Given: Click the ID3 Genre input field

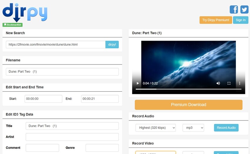Looking at the screenshot, I should click(x=102, y=148).
